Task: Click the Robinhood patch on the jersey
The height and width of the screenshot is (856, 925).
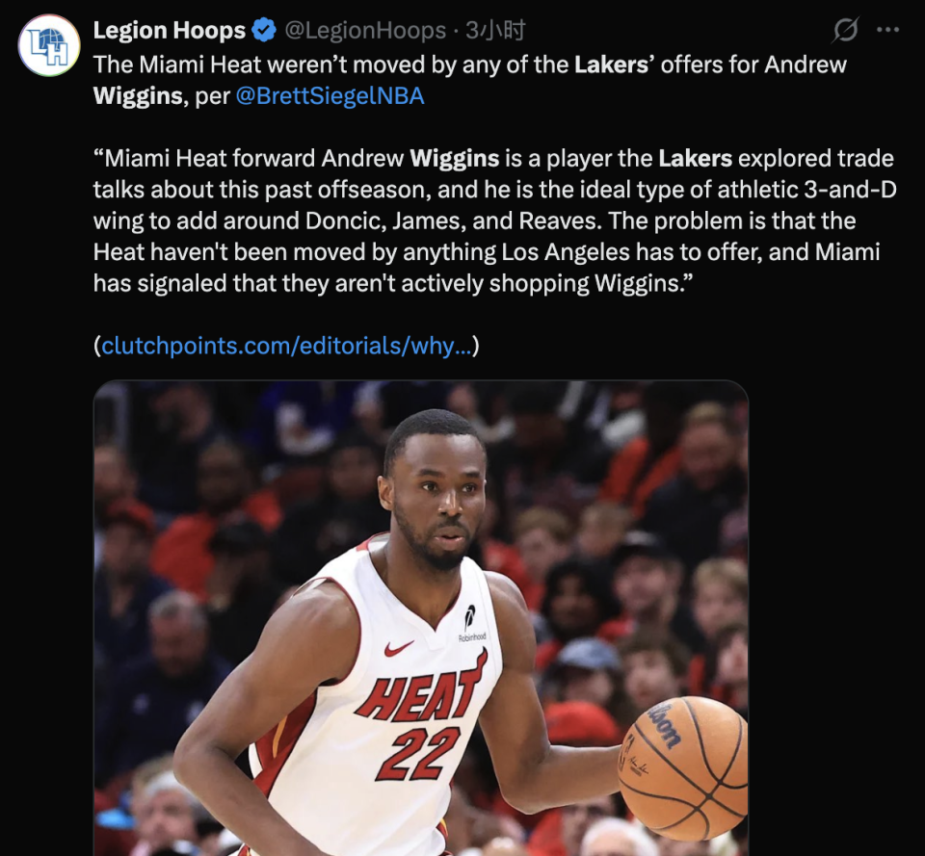Action: (471, 624)
